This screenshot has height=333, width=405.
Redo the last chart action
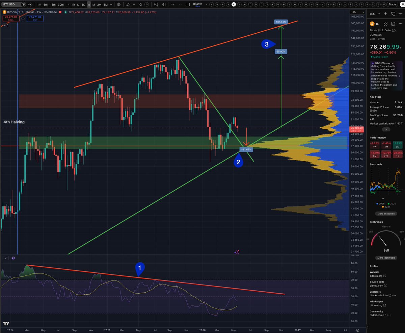coord(180,5)
